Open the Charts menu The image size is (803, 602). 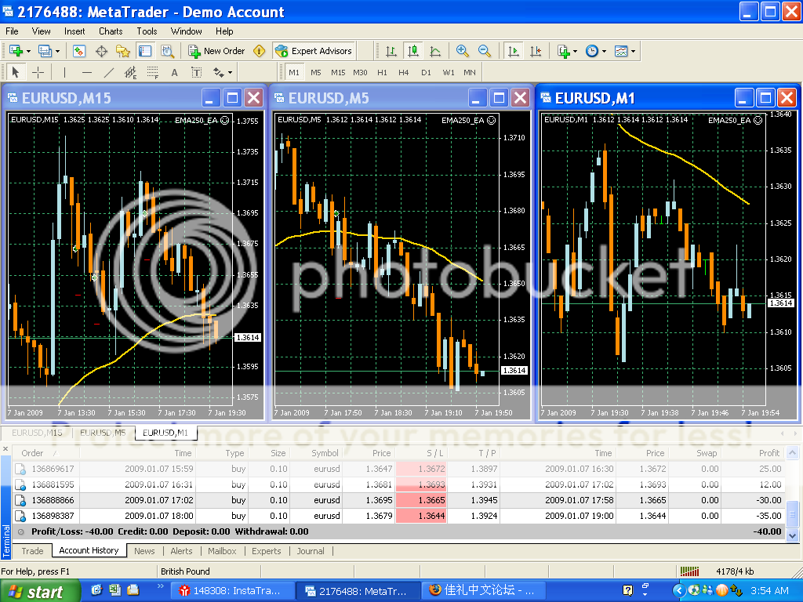click(x=111, y=31)
